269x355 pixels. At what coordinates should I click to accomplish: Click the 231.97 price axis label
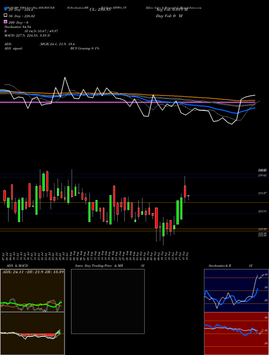[x=262, y=193]
